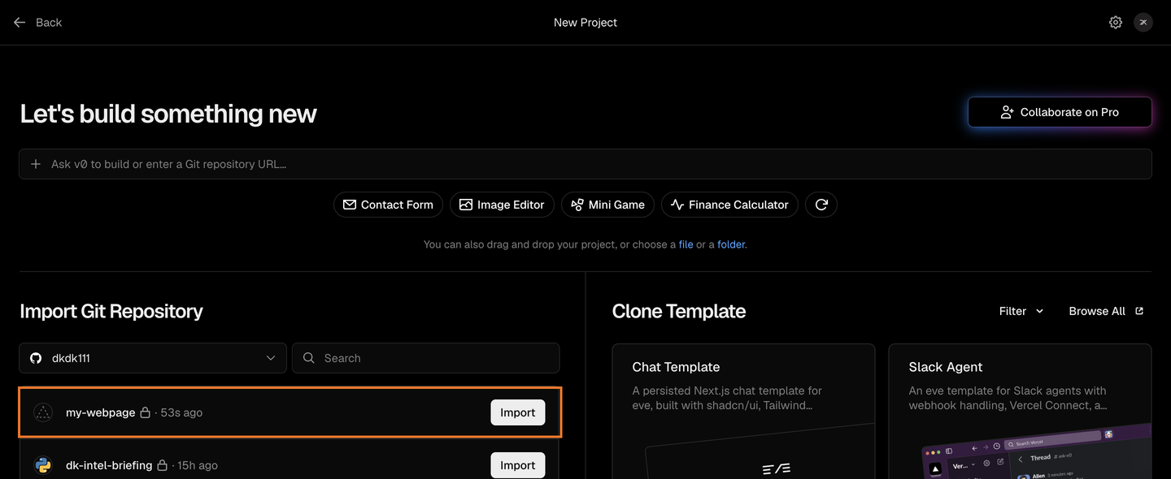Click the Collaborate on Pro button

tap(1060, 112)
